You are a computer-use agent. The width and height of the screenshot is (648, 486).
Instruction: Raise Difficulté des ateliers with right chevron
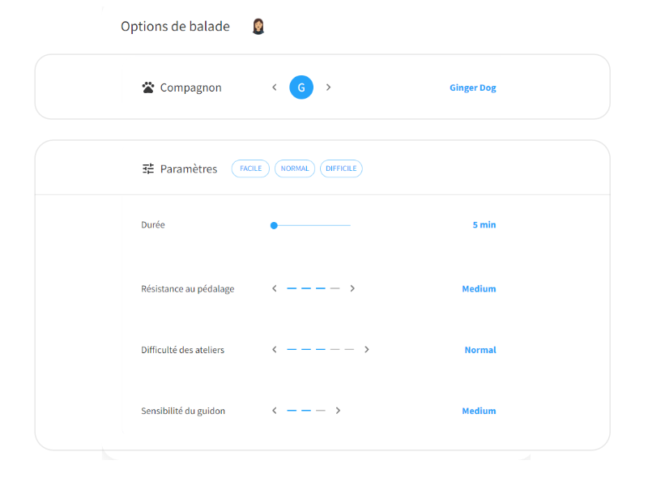click(367, 350)
